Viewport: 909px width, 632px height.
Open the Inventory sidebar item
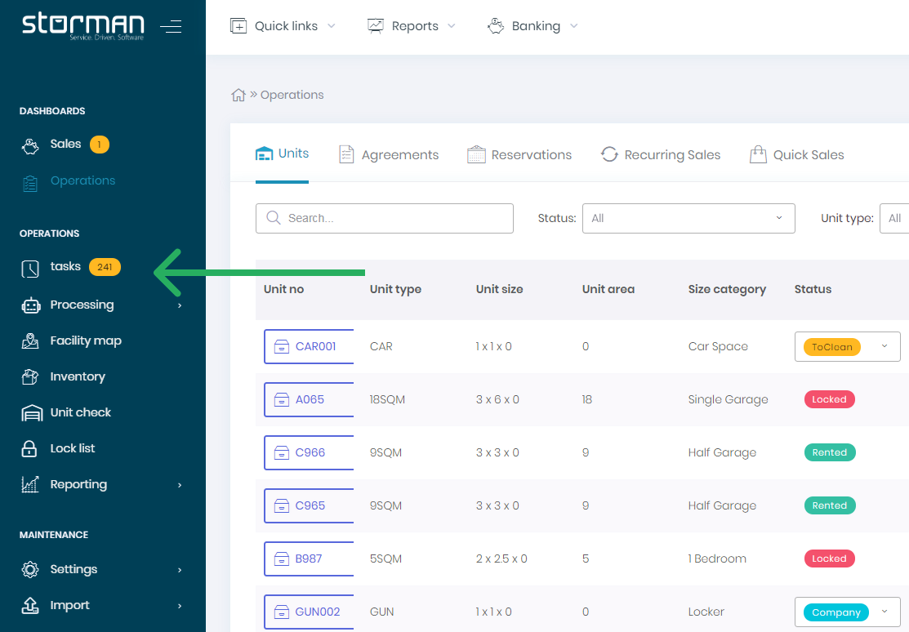77,376
